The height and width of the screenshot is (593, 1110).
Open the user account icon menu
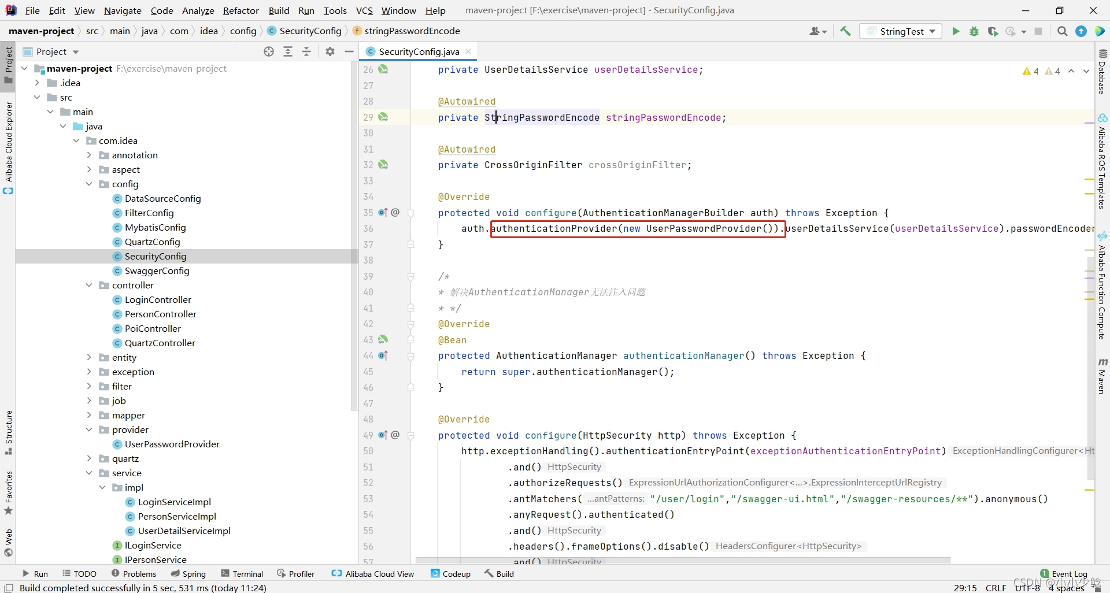(817, 31)
